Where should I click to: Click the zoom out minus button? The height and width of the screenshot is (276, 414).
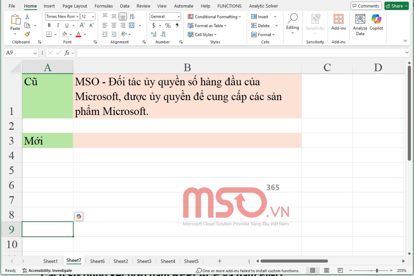[x=351, y=270]
